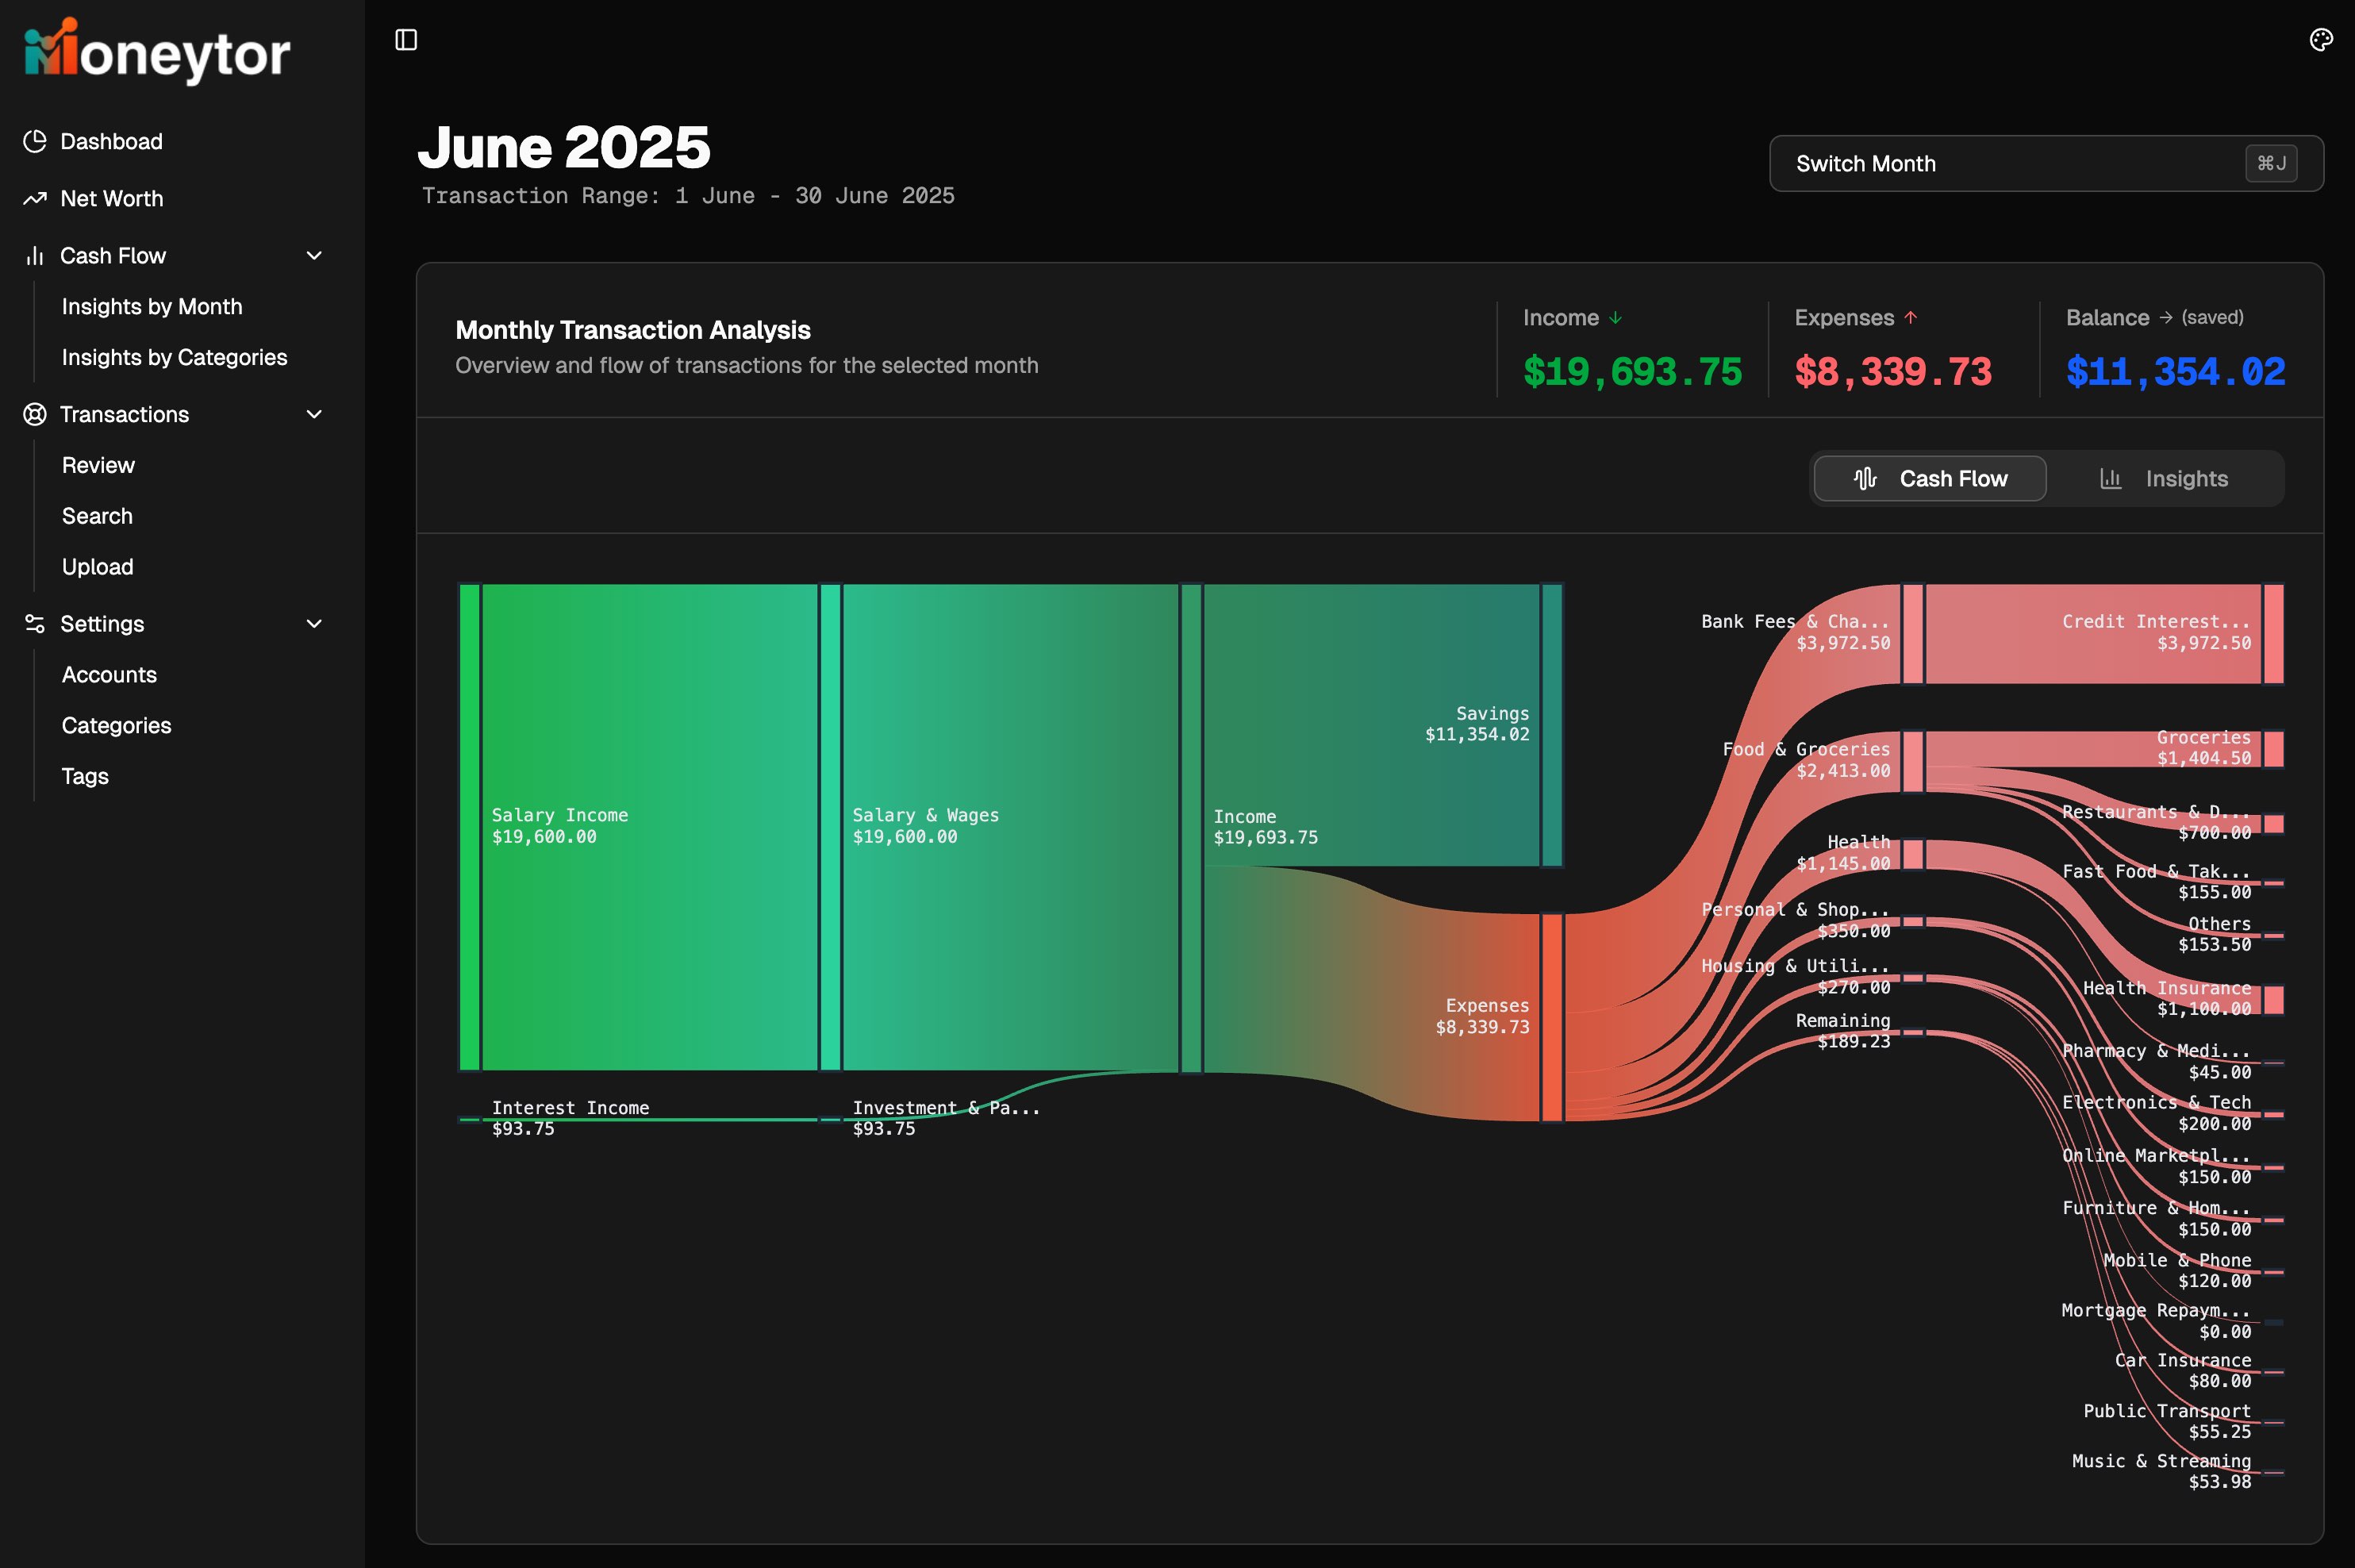Image resolution: width=2355 pixels, height=1568 pixels.
Task: Open the theme palette picker
Action: pos(2320,39)
